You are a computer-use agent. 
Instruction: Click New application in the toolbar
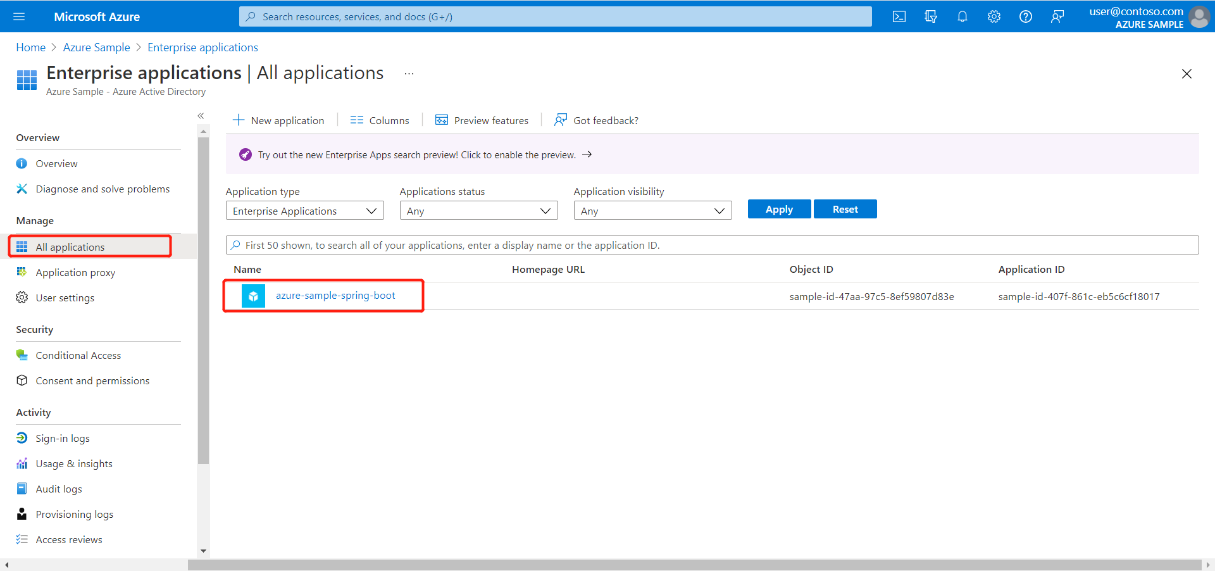click(279, 120)
